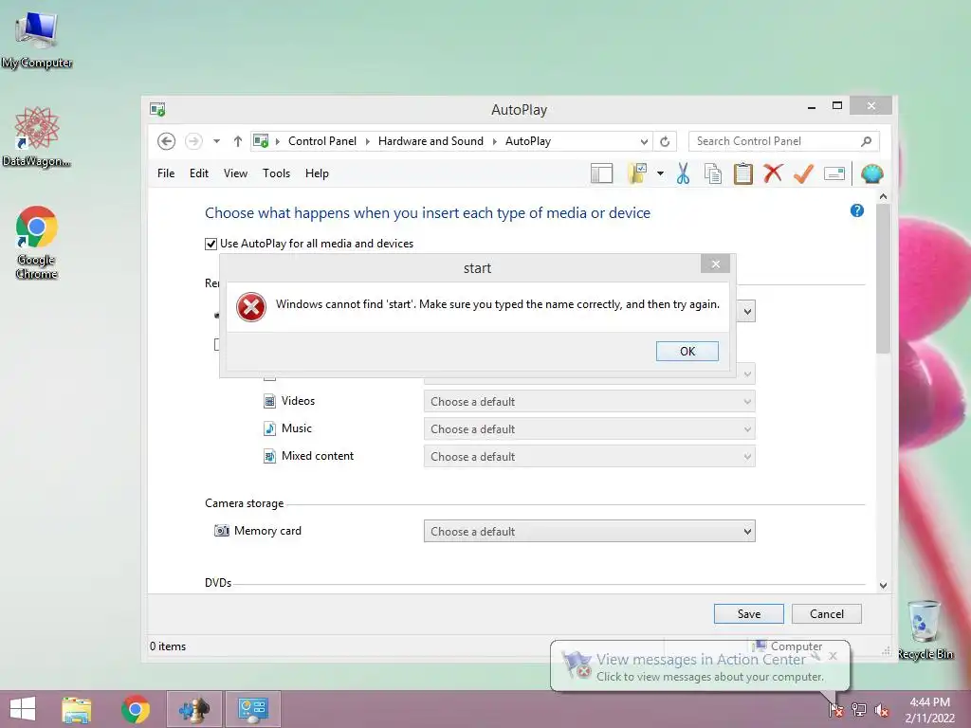
Task: Open the Windows Start button
Action: (x=23, y=709)
